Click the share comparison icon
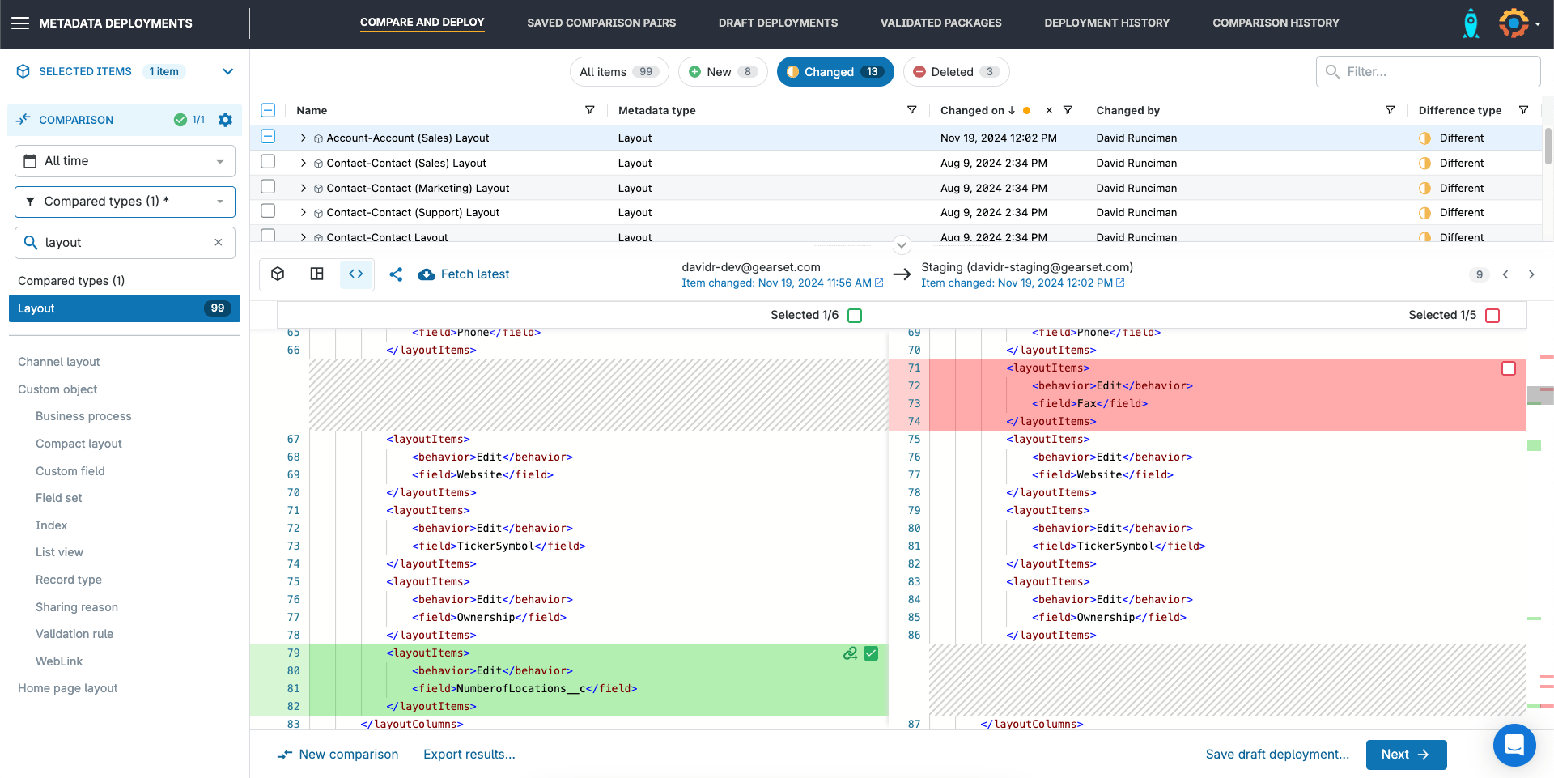The image size is (1554, 778). click(396, 274)
